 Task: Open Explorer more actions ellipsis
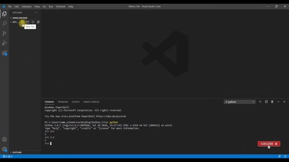36,13
